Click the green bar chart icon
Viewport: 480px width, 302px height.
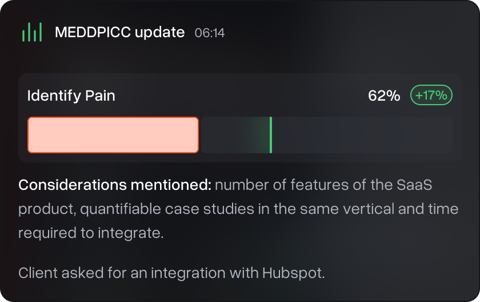coord(32,32)
